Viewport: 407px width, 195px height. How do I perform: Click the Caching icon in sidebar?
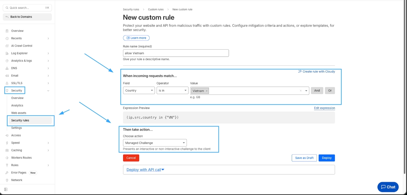pos(7,150)
